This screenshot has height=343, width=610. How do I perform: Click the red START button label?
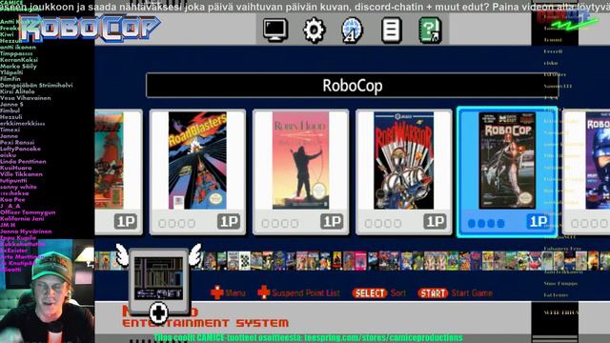pyautogui.click(x=433, y=293)
